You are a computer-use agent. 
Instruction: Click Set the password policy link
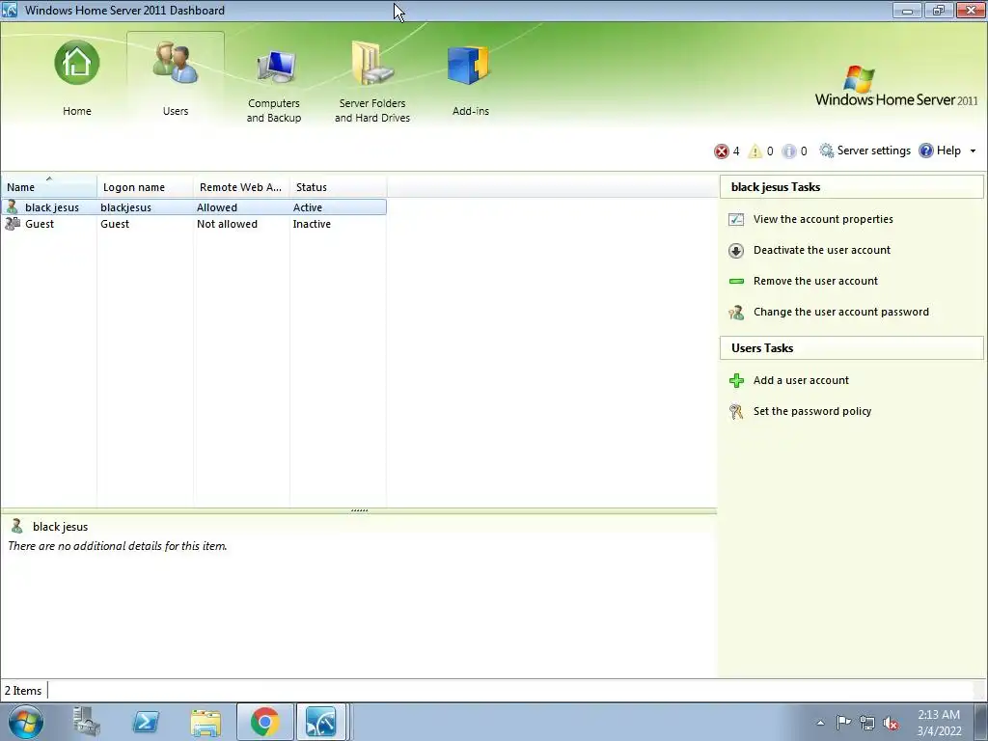point(812,411)
